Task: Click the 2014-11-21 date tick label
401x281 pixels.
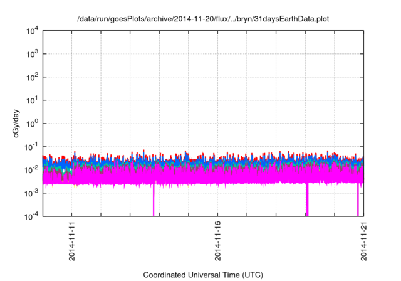Action: coord(363,241)
